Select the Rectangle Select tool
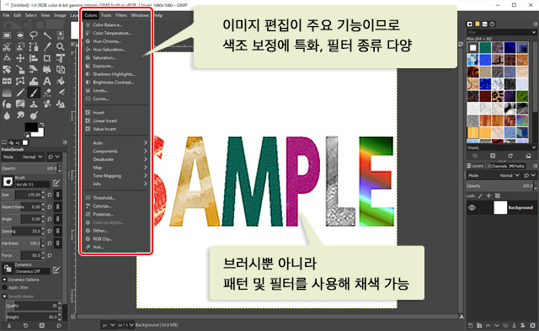The image size is (539, 331). point(7,35)
